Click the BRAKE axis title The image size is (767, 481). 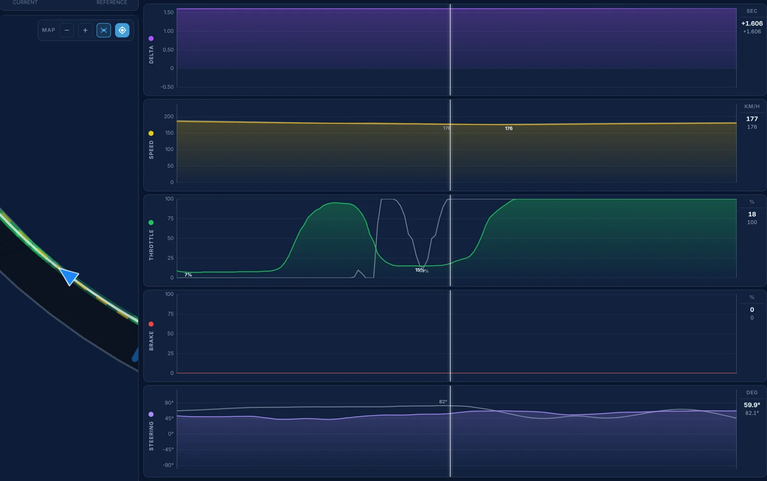pyautogui.click(x=151, y=341)
